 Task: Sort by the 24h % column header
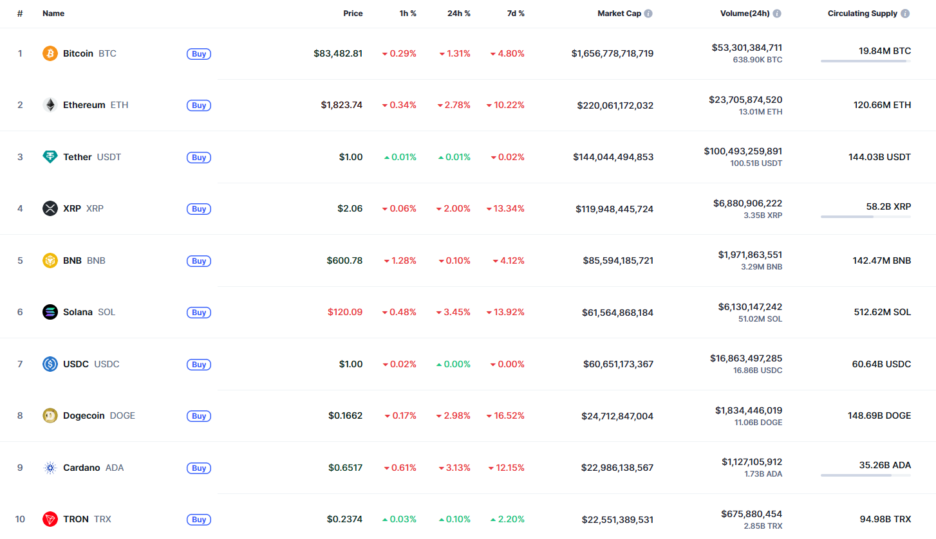click(x=459, y=14)
